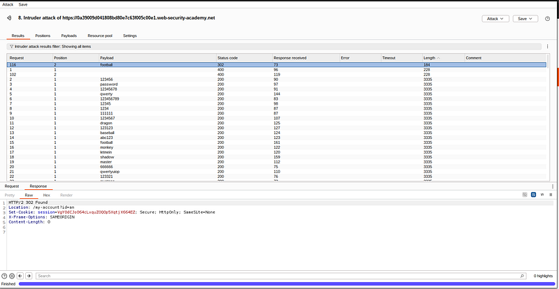Select the row with payload letmein
Viewport: 559px width, 289px height.
point(277,151)
